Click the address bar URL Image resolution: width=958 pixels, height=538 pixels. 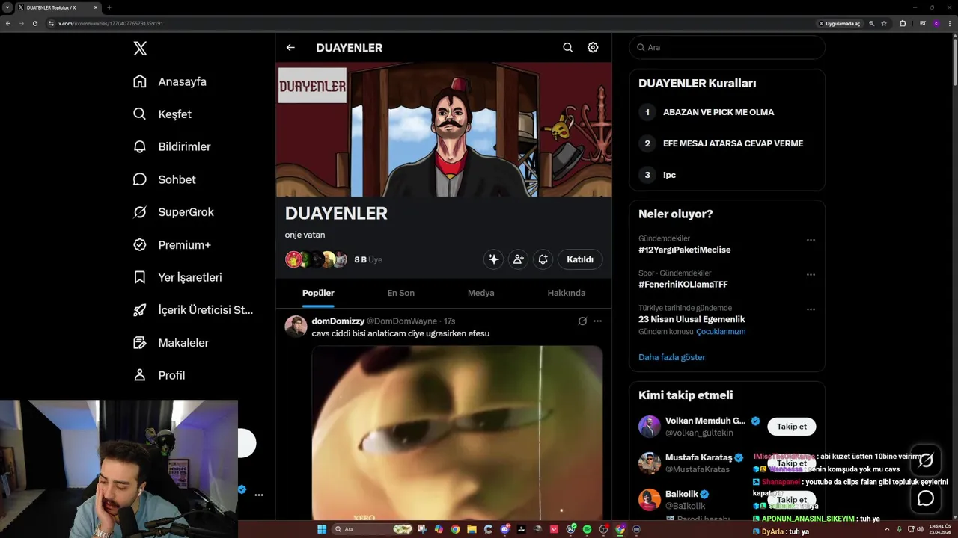[111, 23]
